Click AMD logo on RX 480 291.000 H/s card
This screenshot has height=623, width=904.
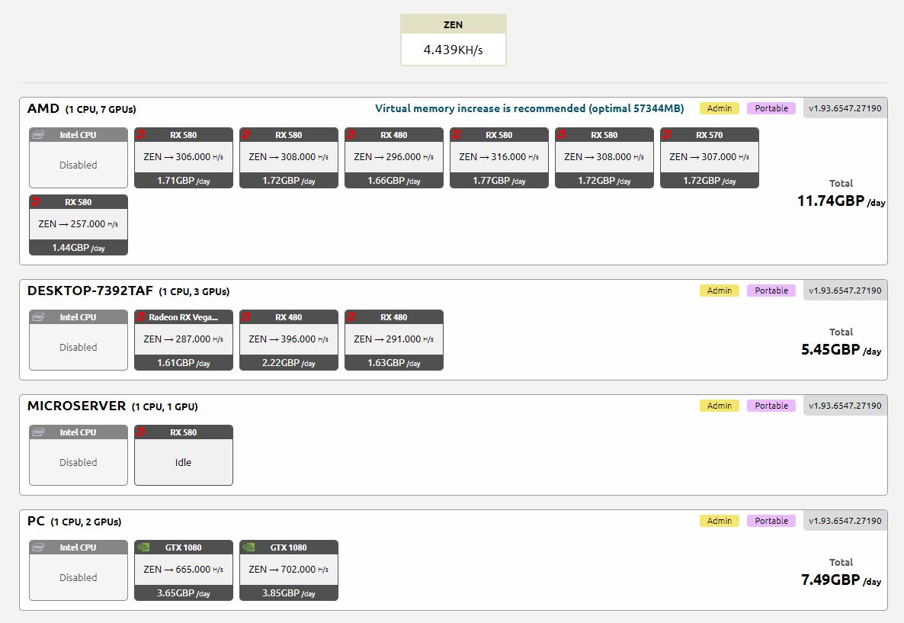(351, 316)
